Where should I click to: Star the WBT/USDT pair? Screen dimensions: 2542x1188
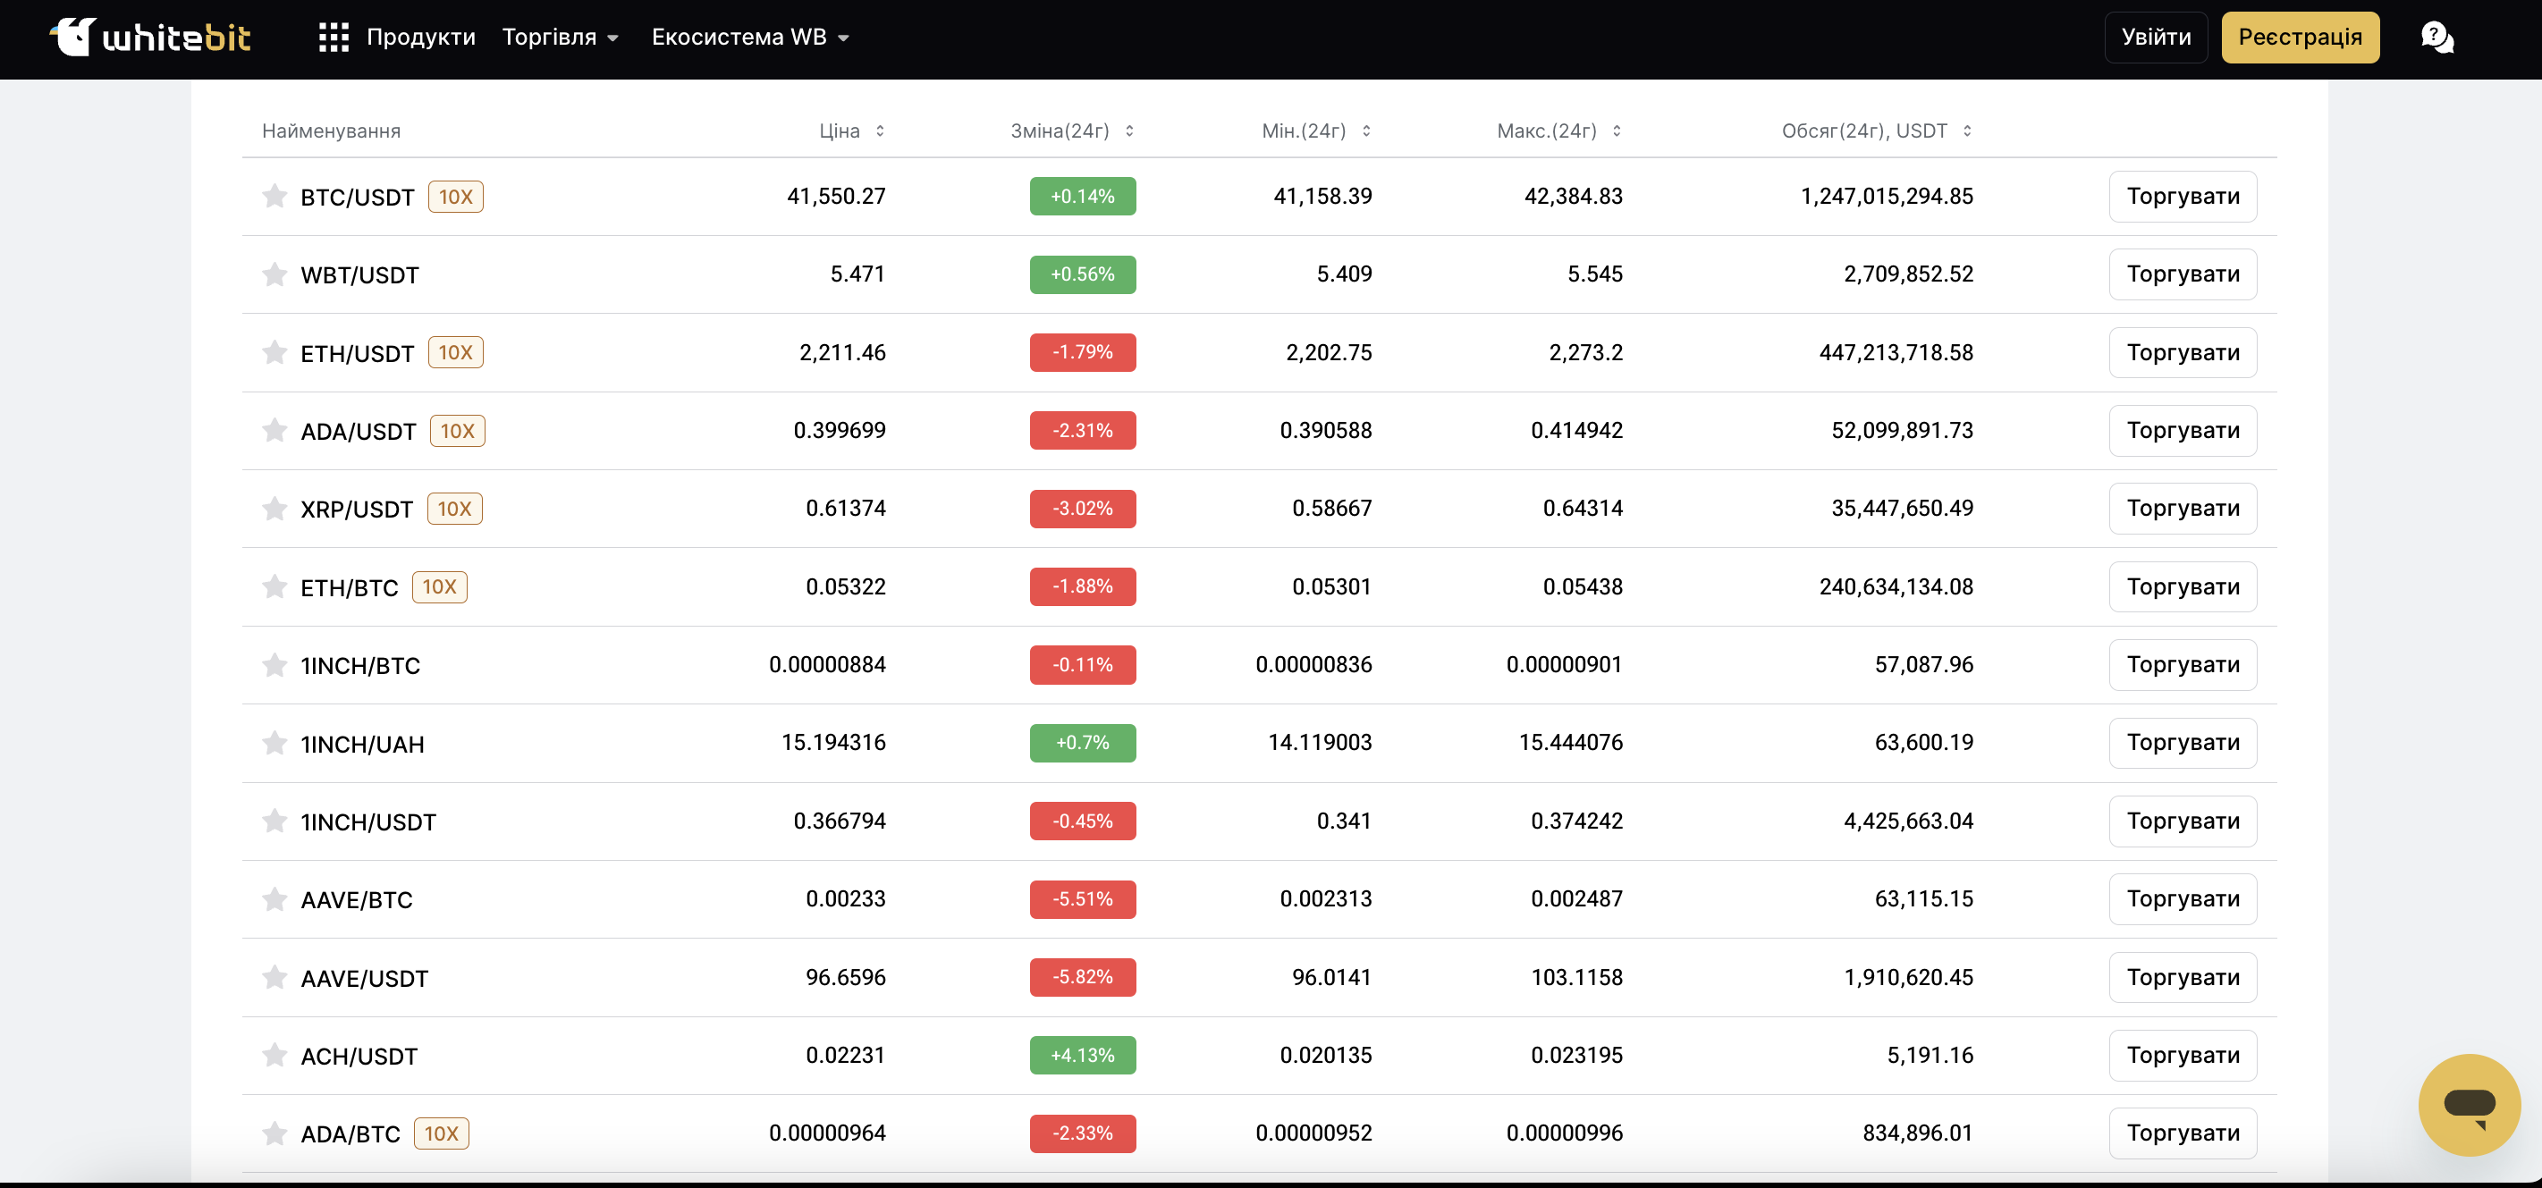(274, 274)
